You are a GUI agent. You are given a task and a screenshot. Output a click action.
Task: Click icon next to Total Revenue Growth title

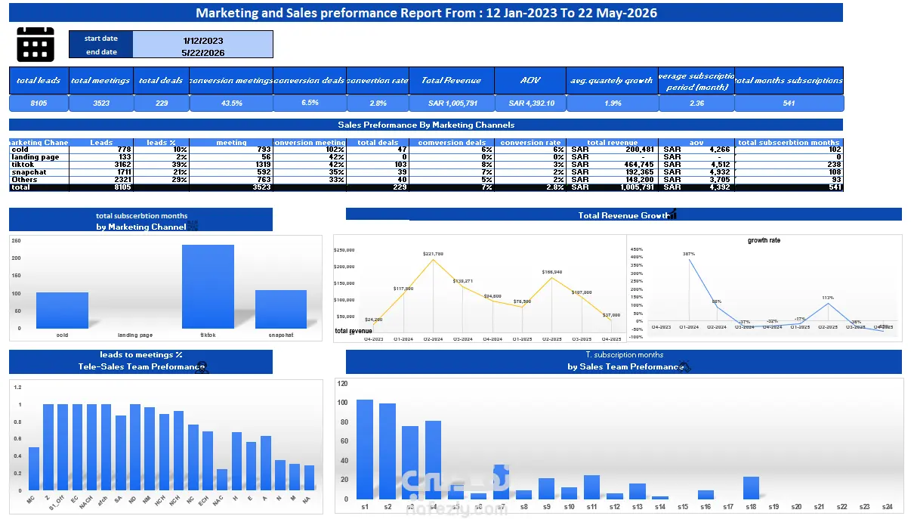click(x=673, y=215)
